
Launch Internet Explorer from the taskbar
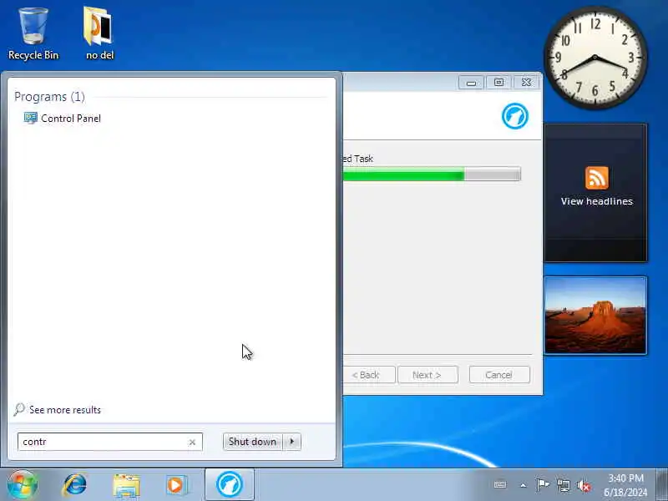point(75,485)
